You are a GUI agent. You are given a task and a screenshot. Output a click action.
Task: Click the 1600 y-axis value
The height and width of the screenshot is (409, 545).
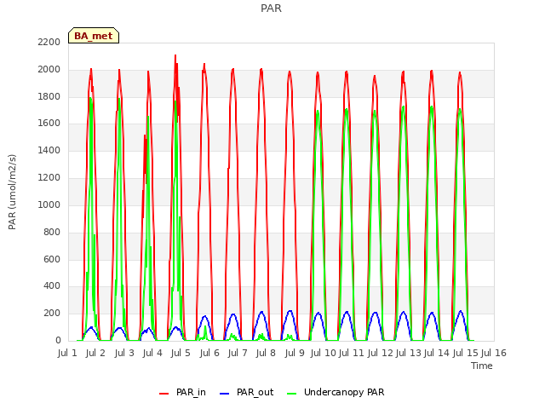coord(49,123)
